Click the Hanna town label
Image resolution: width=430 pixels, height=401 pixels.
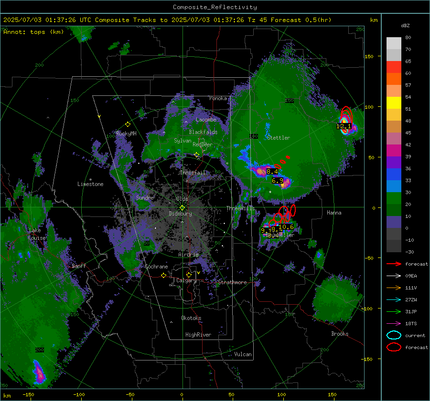pos(334,213)
